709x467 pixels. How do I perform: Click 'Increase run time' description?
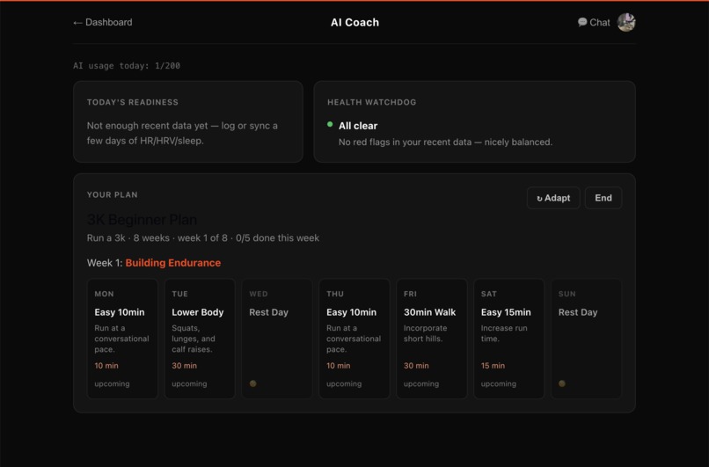click(504, 333)
